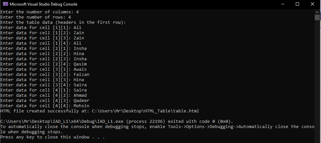Viewport: 321px width, 143px height.
Task: Click the cell [3][2] value Faizan
Action: [x=81, y=74]
